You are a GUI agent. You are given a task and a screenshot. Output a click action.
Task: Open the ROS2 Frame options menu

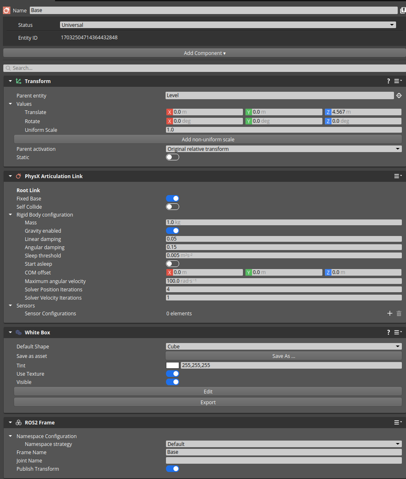(397, 422)
